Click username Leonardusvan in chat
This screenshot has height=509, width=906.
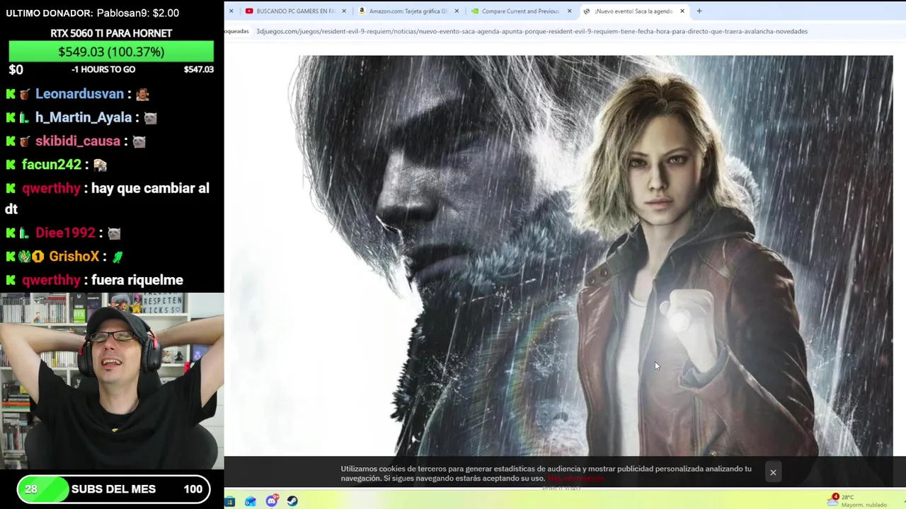tap(79, 94)
